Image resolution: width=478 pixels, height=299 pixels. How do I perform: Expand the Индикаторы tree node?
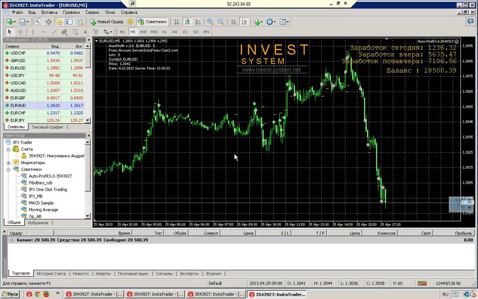[9, 163]
